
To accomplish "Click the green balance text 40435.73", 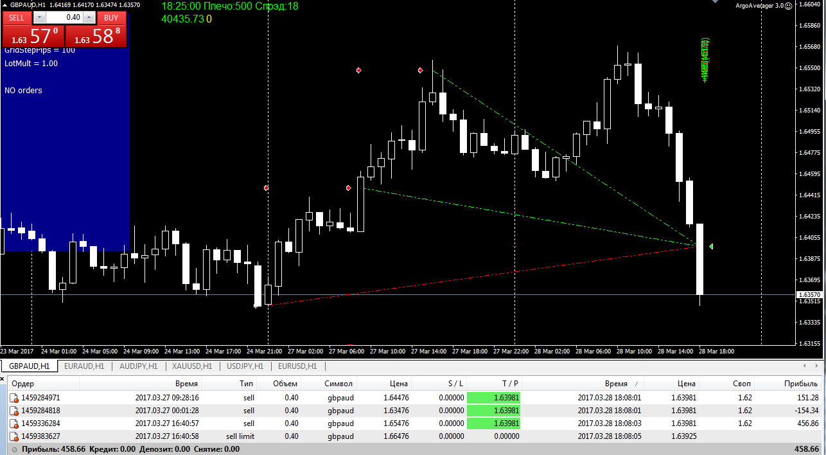I will 182,19.
